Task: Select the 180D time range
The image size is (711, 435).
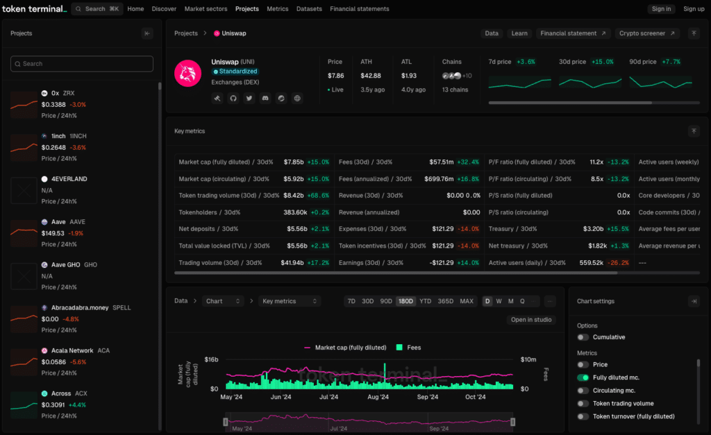Action: pos(405,301)
